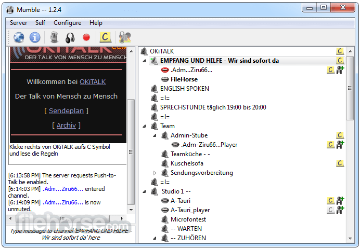360x249 pixels.
Task: Click channel icon of Teamküche
Action: tap(164, 154)
